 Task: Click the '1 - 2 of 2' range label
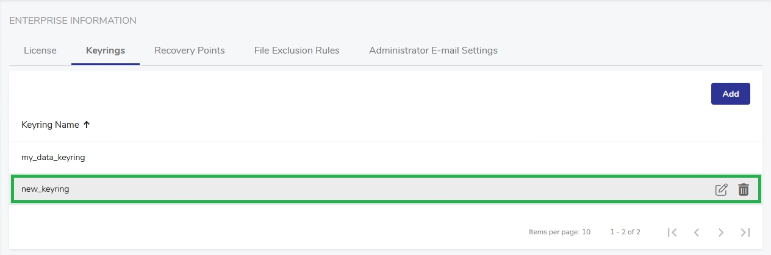[x=625, y=232]
